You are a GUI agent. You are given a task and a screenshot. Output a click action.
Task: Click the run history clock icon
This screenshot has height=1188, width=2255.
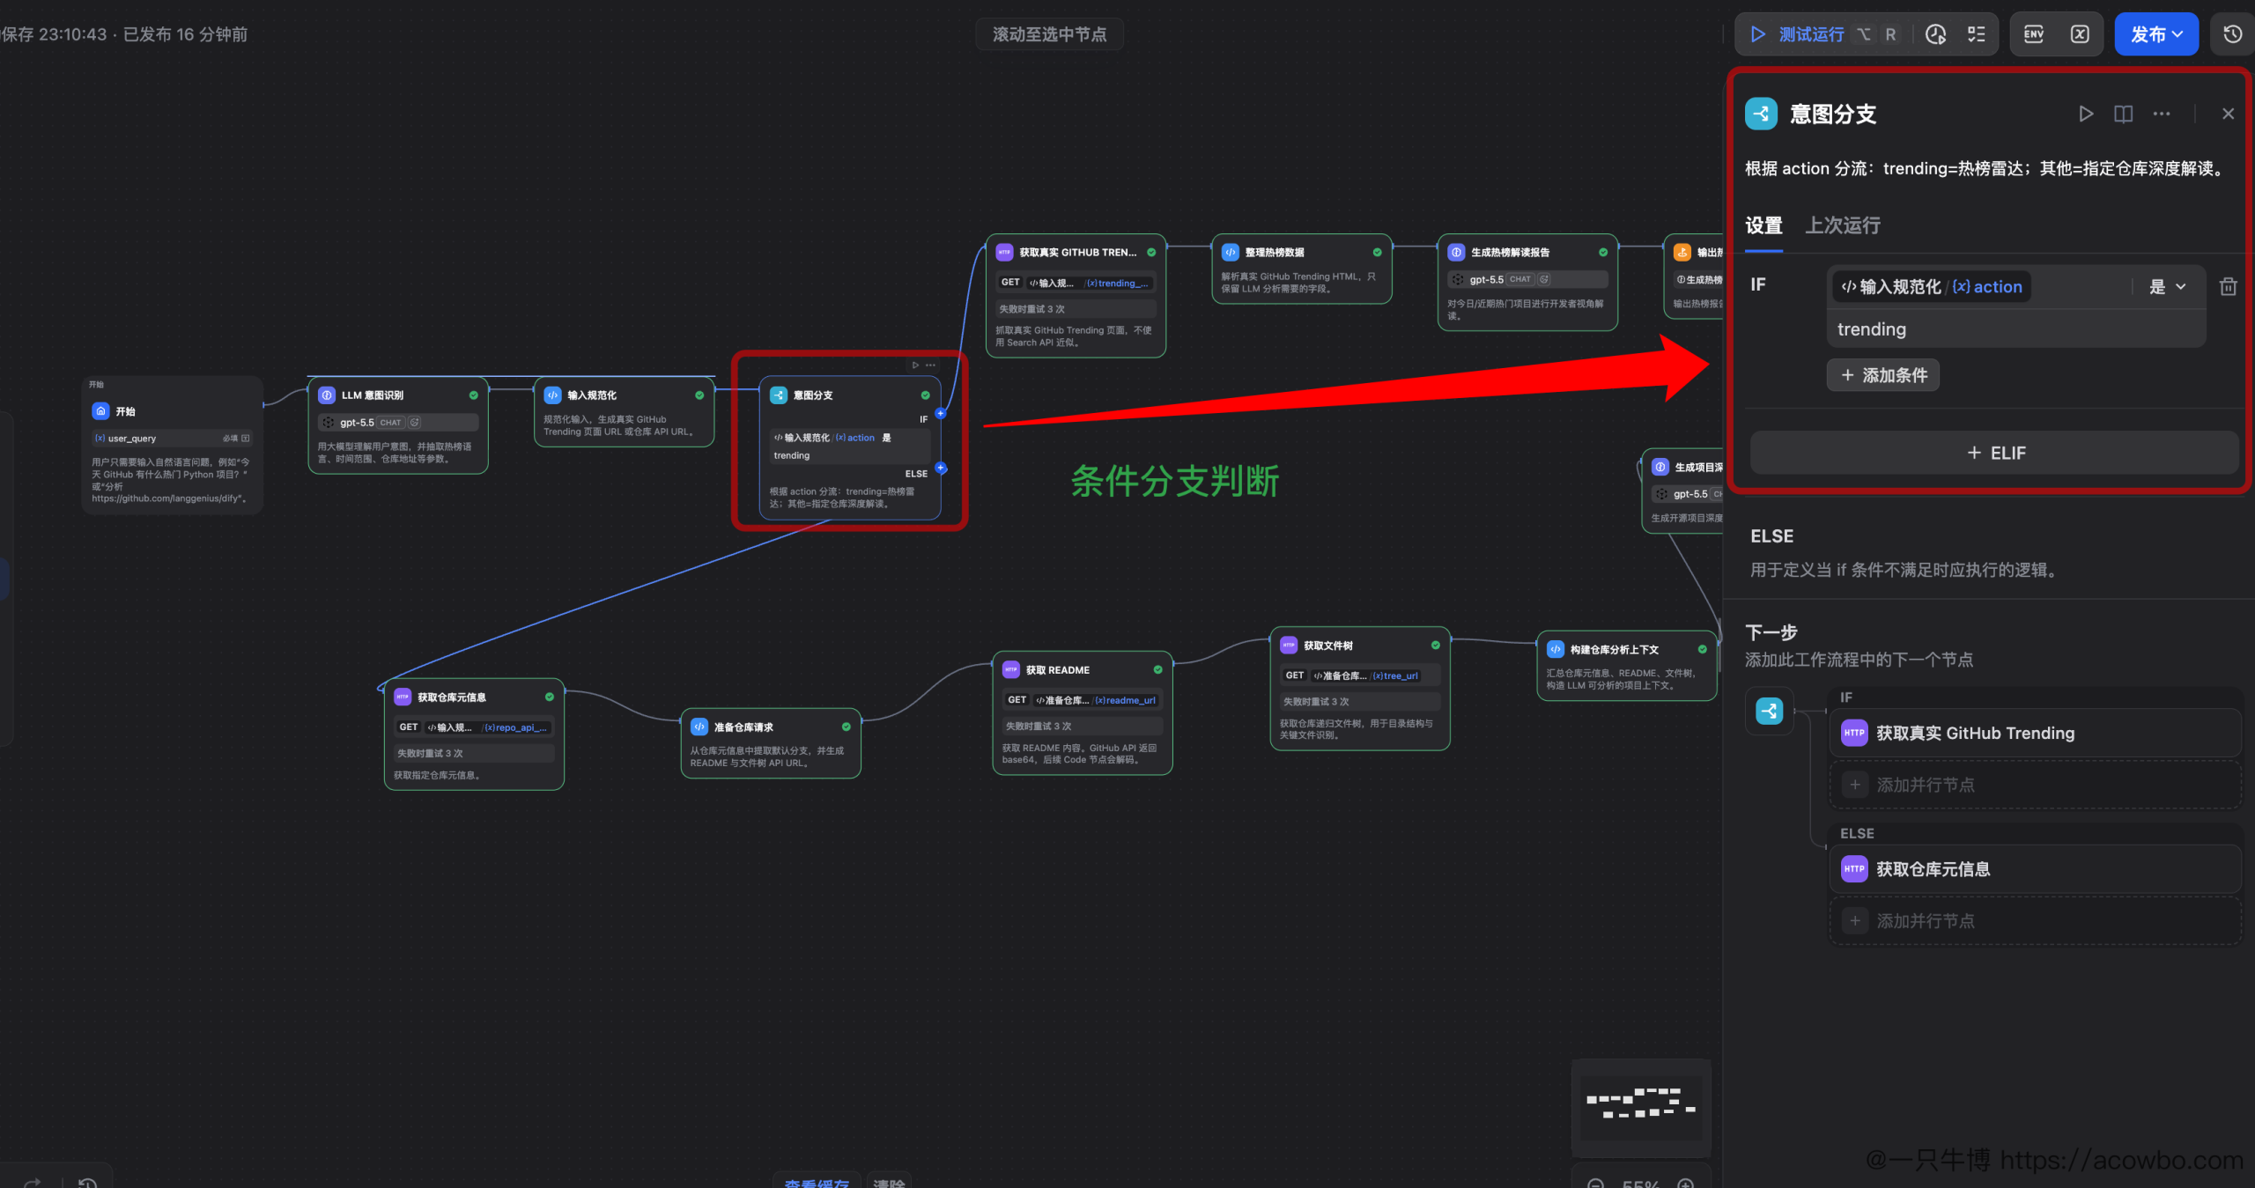pyautogui.click(x=1935, y=34)
